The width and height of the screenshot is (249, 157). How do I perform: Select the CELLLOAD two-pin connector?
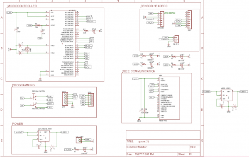[79, 140]
